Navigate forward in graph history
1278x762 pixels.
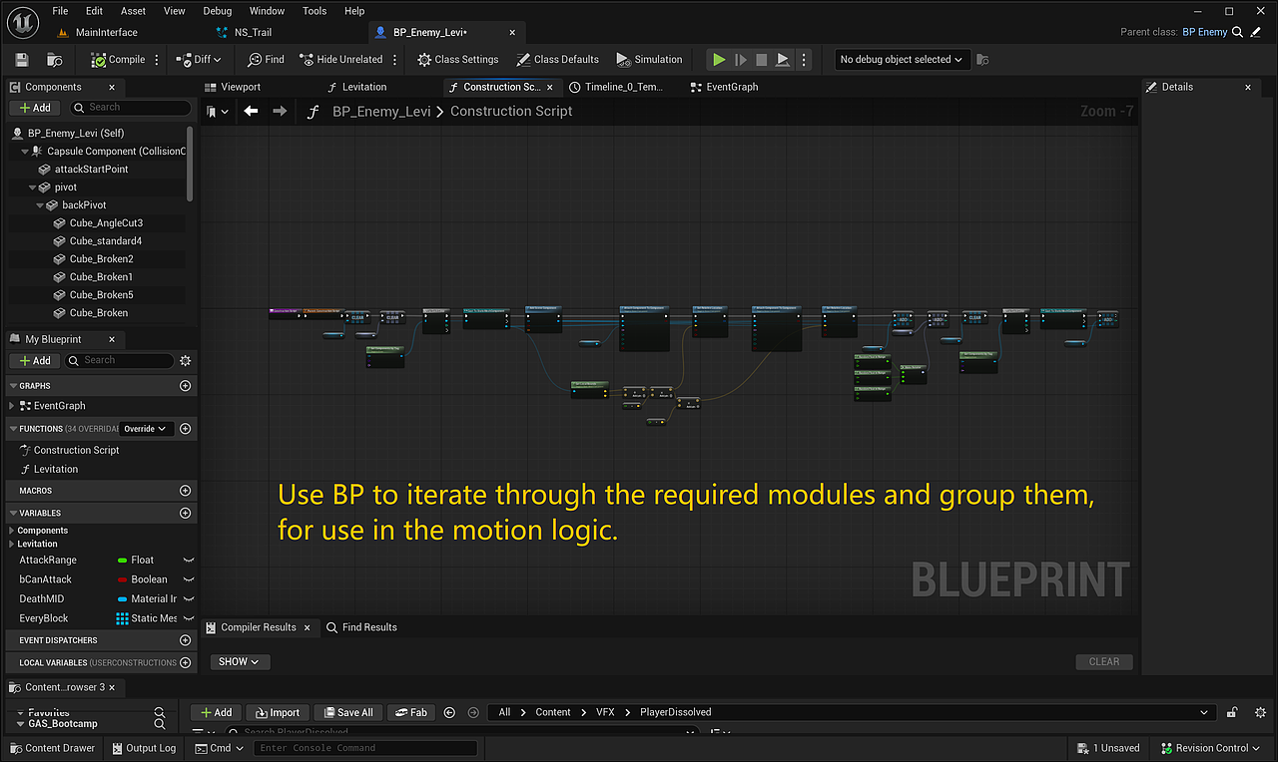click(x=280, y=111)
